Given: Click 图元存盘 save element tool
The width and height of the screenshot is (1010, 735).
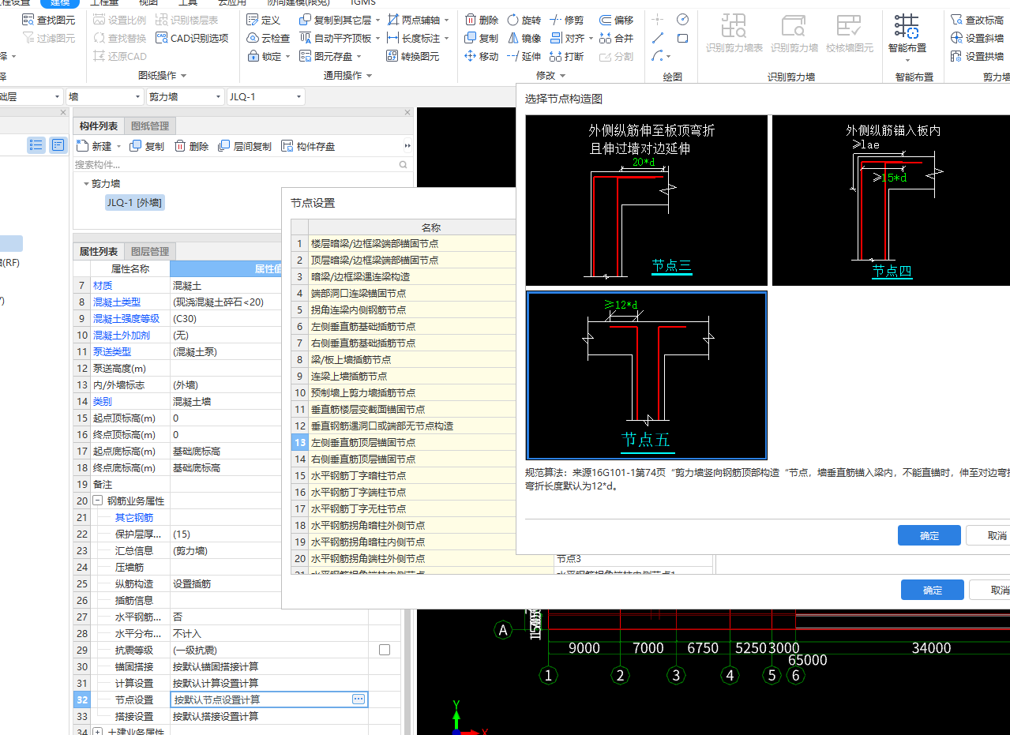Looking at the screenshot, I should click(x=325, y=56).
